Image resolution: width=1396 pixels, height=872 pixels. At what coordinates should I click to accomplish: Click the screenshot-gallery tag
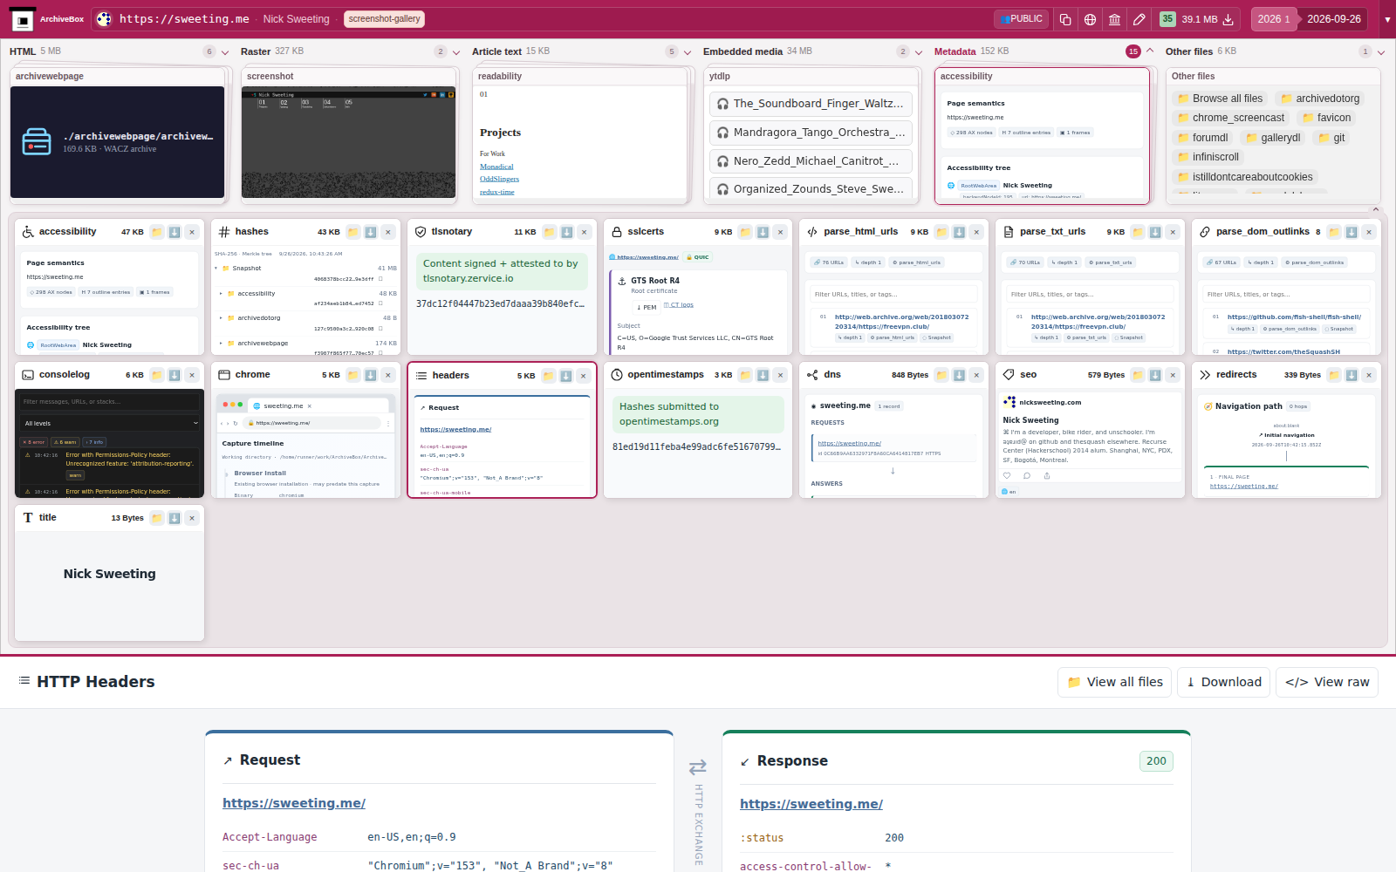pyautogui.click(x=384, y=19)
